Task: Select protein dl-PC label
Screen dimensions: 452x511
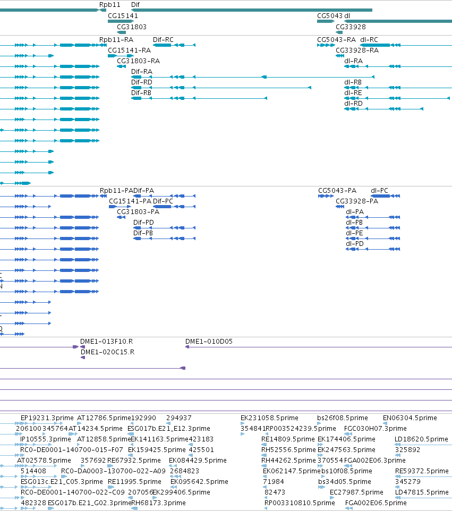Action: point(380,190)
